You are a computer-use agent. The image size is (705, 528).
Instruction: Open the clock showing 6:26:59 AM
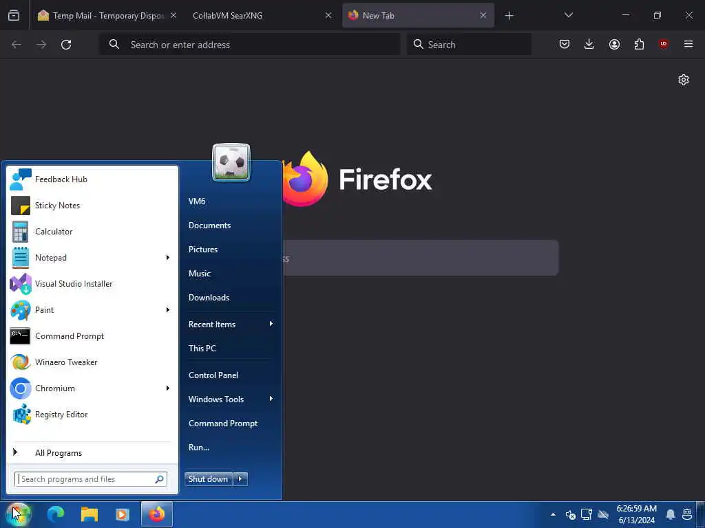(x=637, y=514)
